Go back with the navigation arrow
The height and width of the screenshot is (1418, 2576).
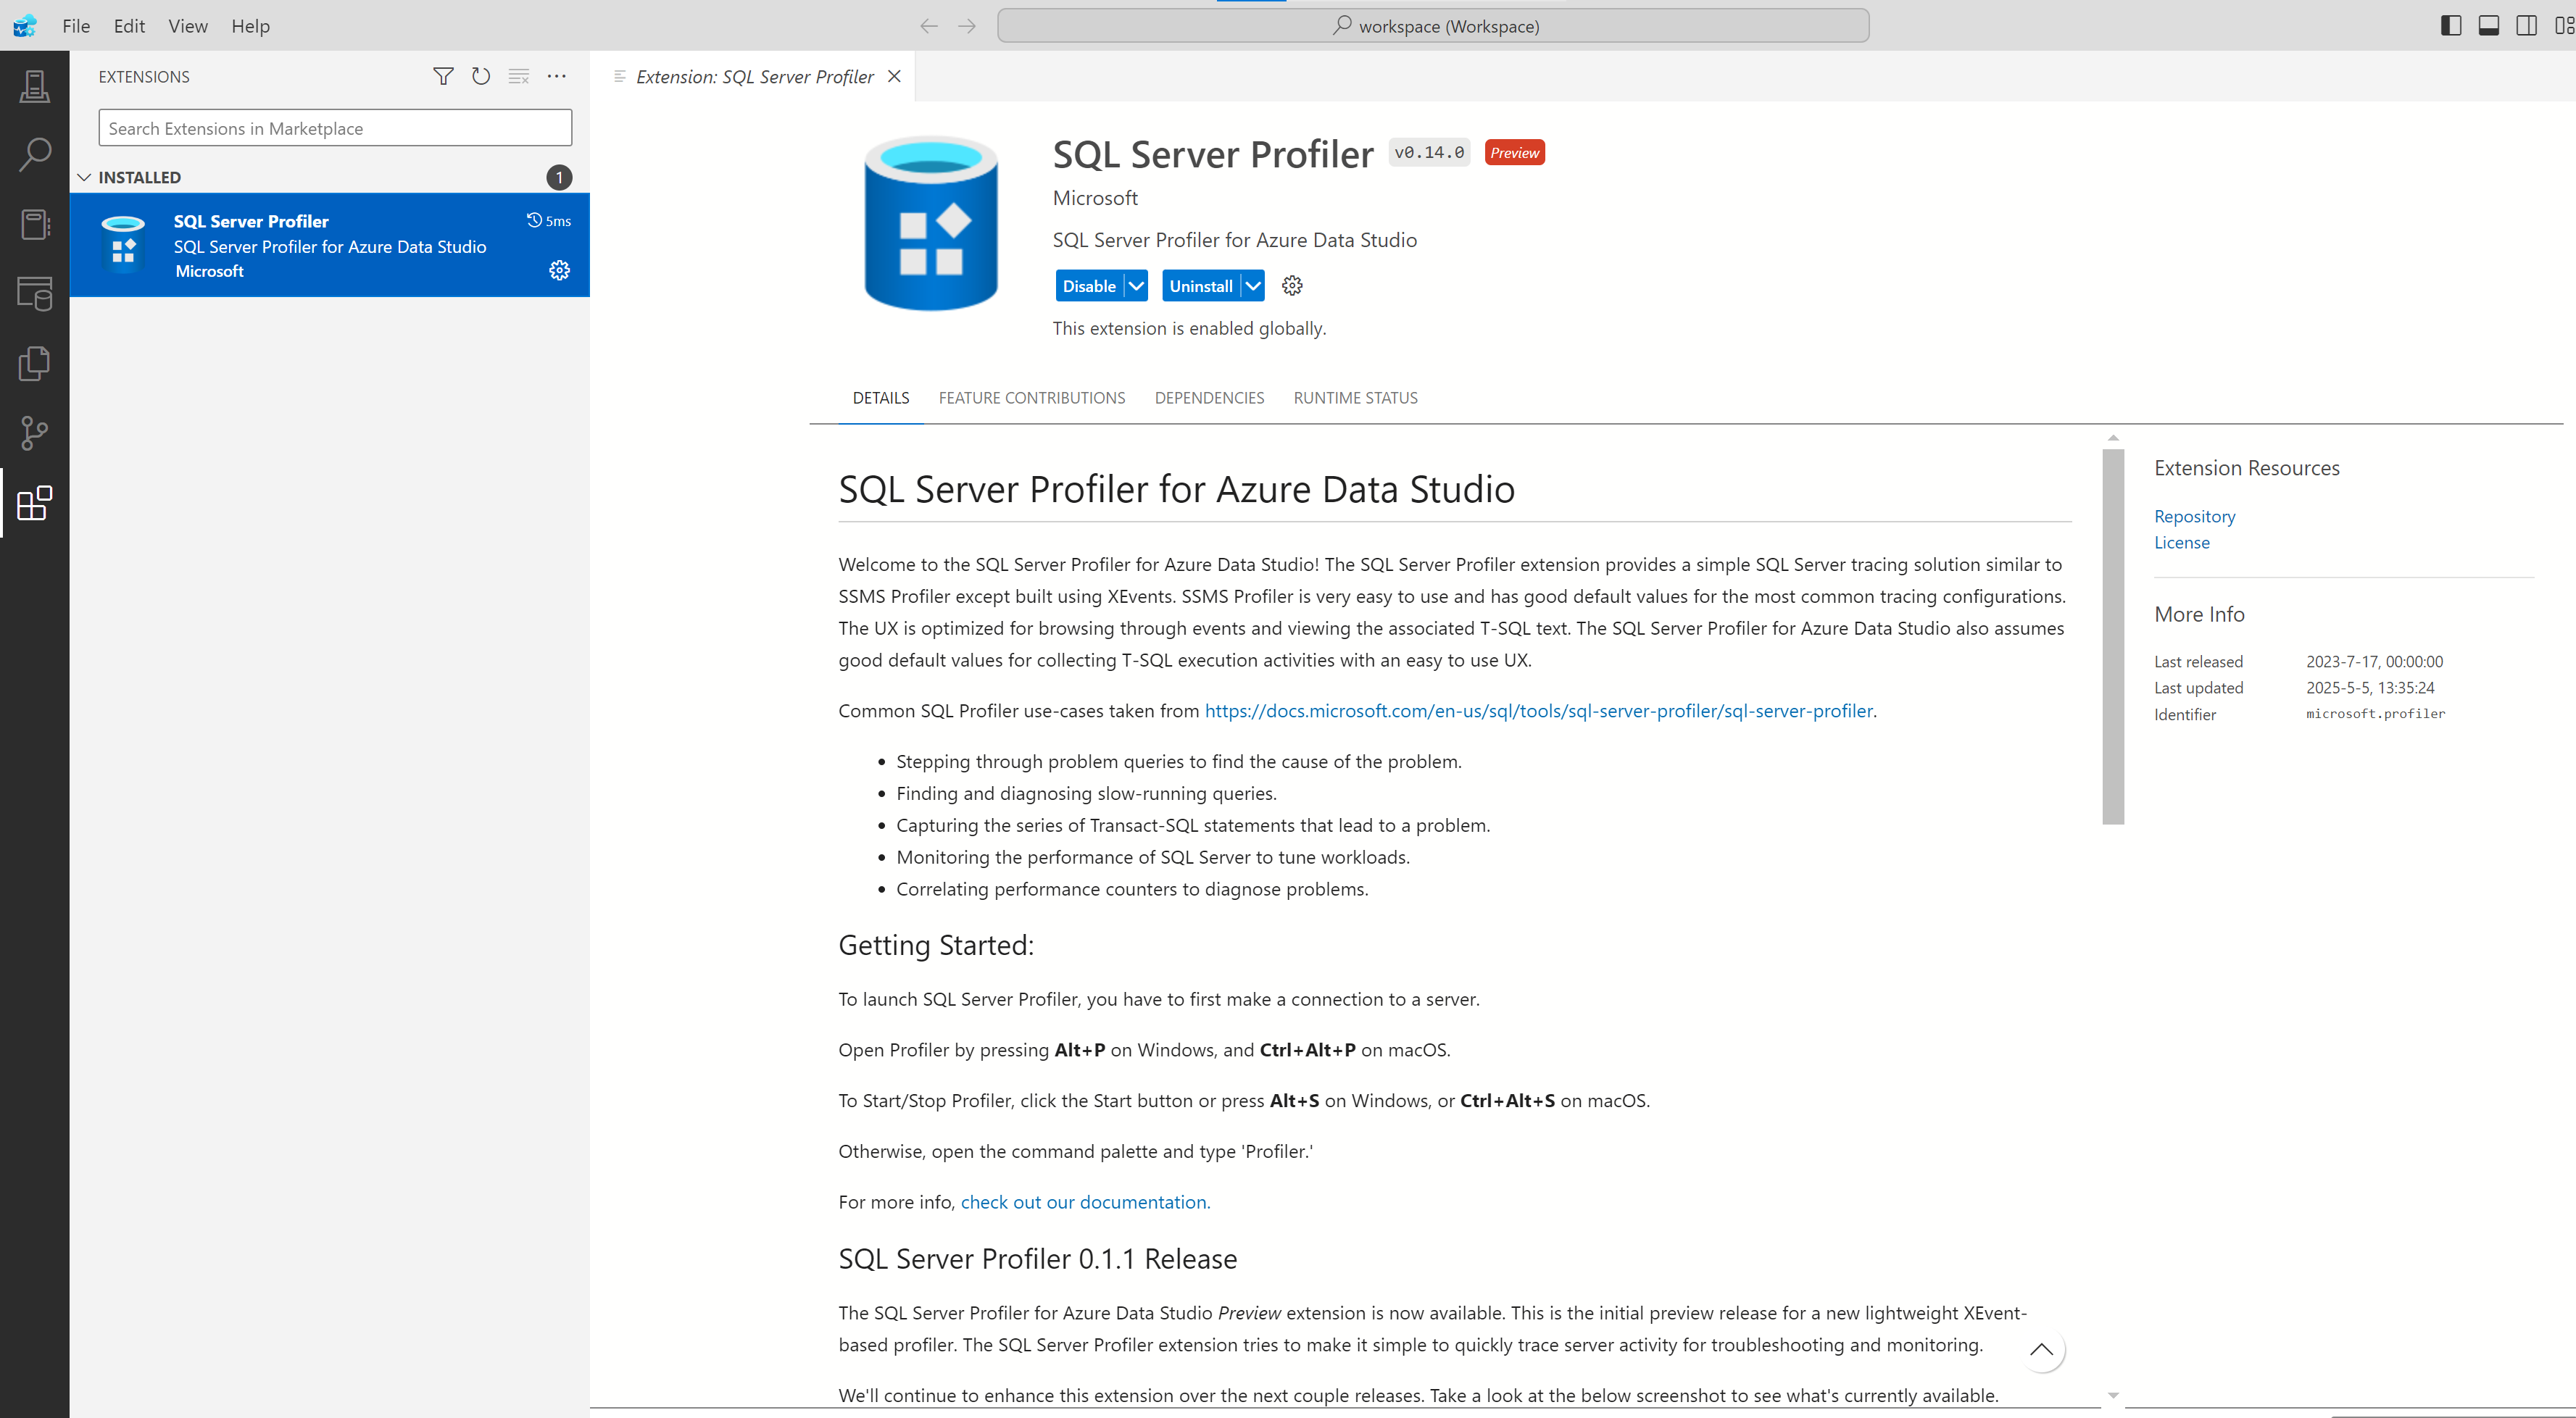(929, 26)
